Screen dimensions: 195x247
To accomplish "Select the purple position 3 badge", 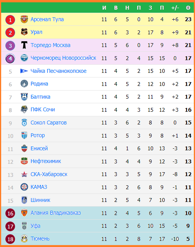I will click(x=10, y=46).
